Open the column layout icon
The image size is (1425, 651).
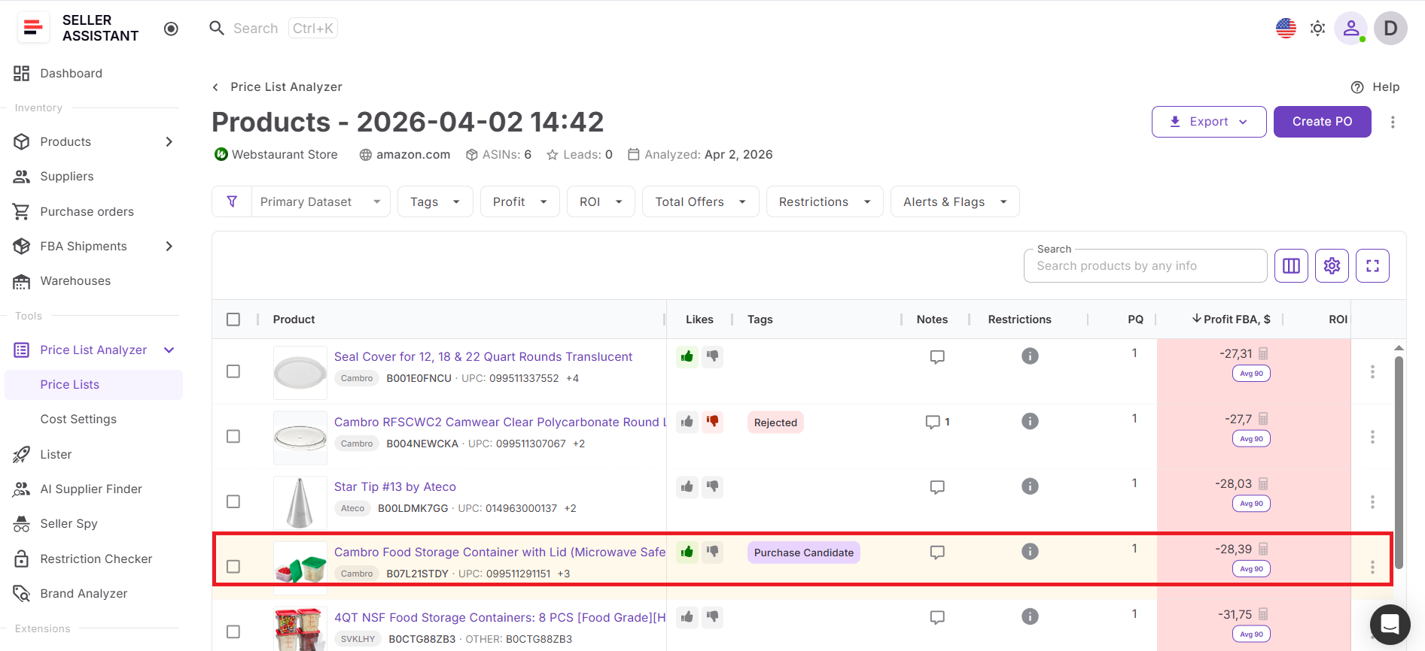point(1291,266)
